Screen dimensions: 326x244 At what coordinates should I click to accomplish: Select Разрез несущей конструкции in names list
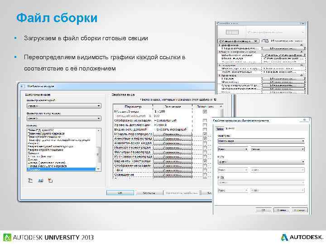point(50,146)
